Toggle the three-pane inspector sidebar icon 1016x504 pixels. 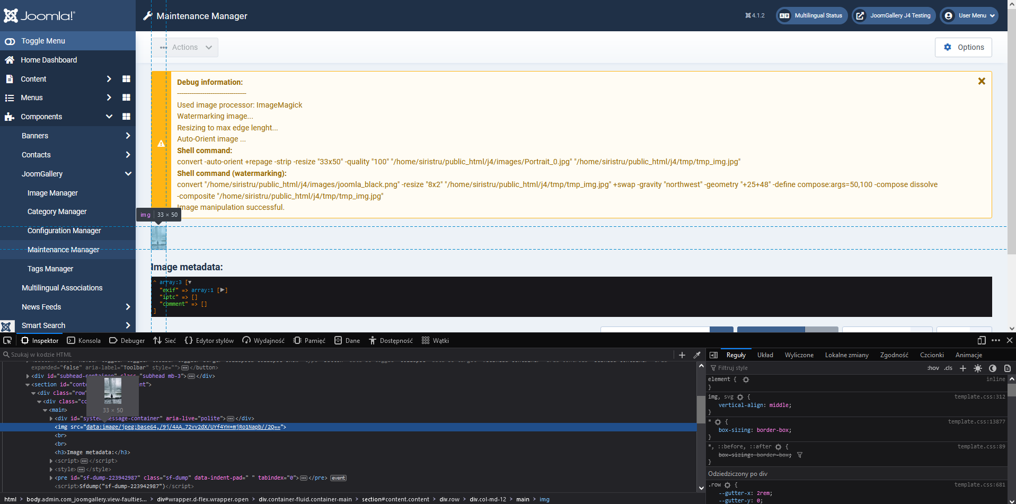(713, 355)
